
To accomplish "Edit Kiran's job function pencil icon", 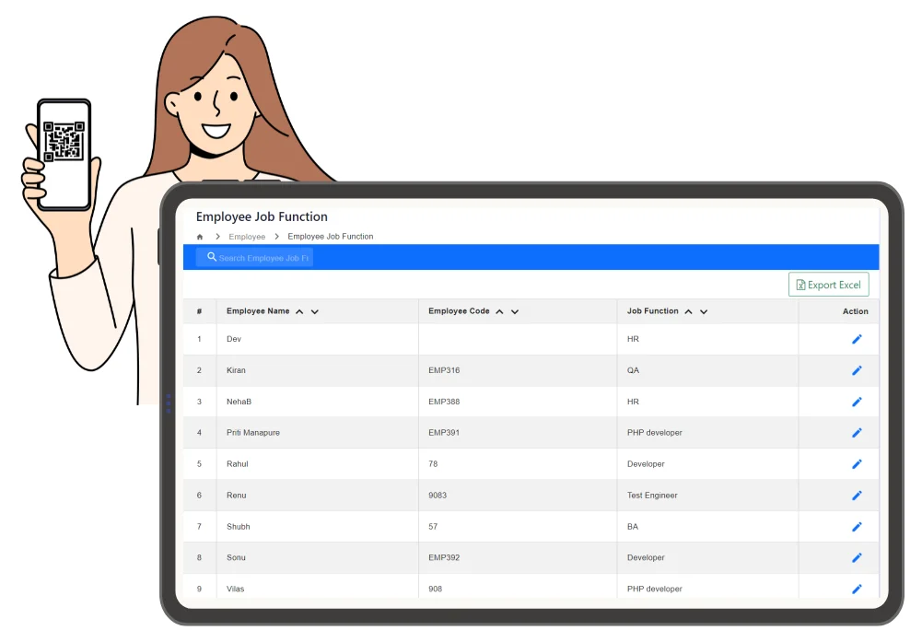I will 857,370.
